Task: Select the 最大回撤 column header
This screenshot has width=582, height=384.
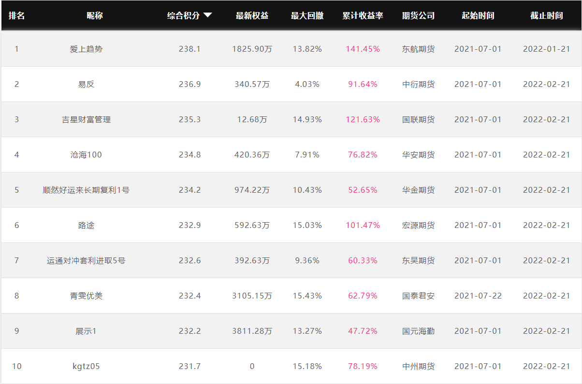Action: tap(307, 15)
